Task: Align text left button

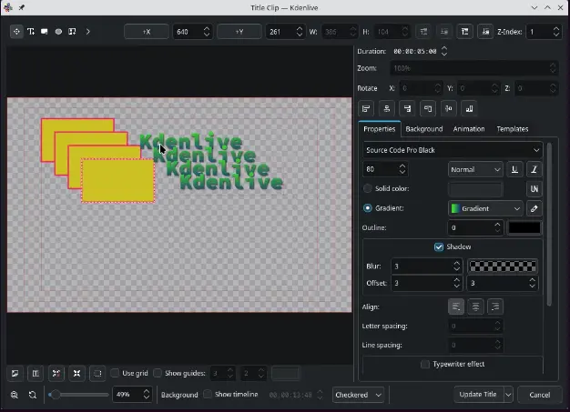Action: tap(456, 306)
